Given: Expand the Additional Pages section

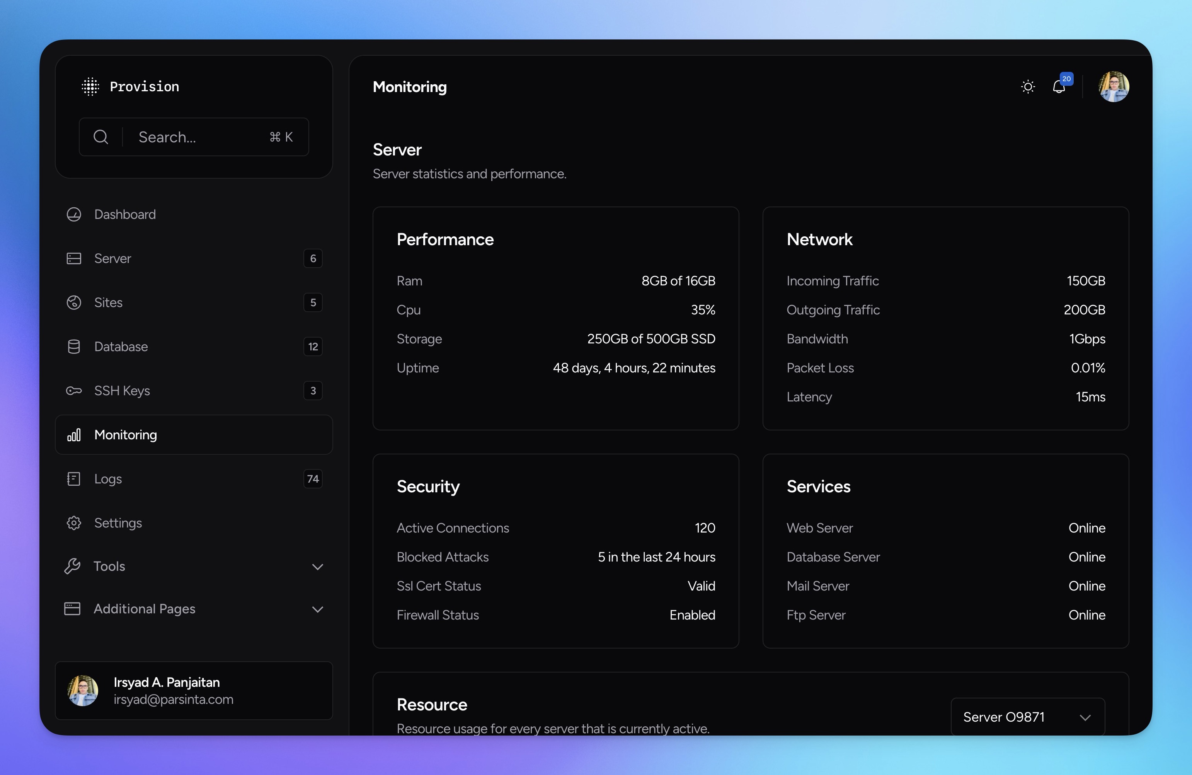Looking at the screenshot, I should 318,609.
